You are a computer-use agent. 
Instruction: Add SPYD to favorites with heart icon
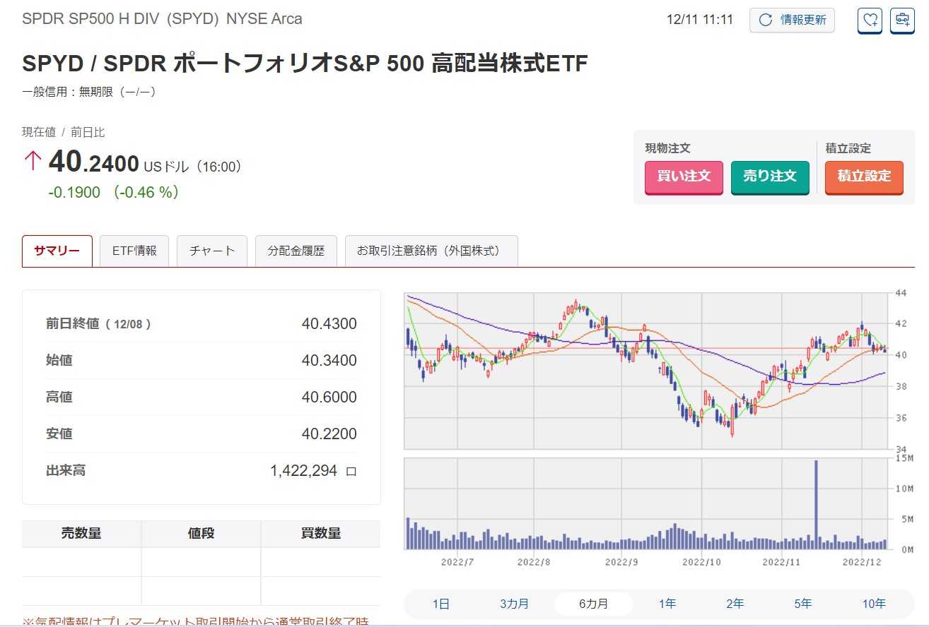coord(870,20)
